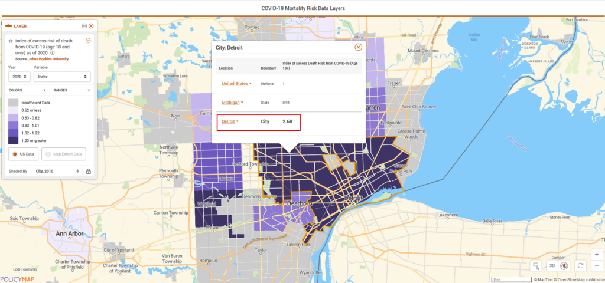This screenshot has width=605, height=283.
Task: Click the PolicyMap logo
Action: click(17, 279)
